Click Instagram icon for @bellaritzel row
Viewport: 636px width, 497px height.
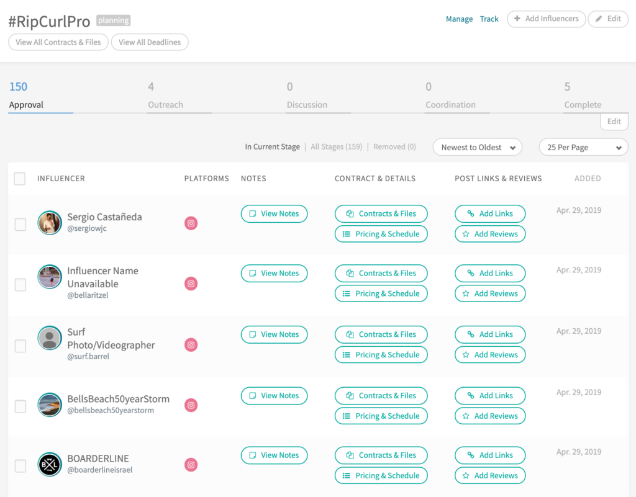click(x=191, y=284)
